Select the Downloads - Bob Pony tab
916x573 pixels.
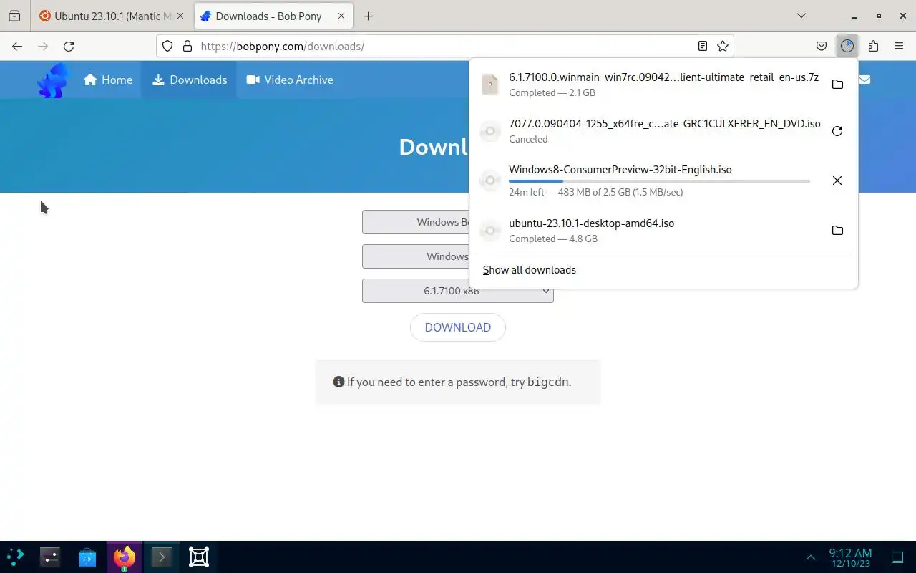click(x=275, y=16)
